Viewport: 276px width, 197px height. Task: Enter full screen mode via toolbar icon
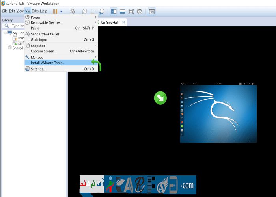pyautogui.click(x=131, y=11)
